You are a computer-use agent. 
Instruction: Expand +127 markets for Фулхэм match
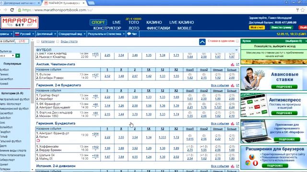point(95,76)
